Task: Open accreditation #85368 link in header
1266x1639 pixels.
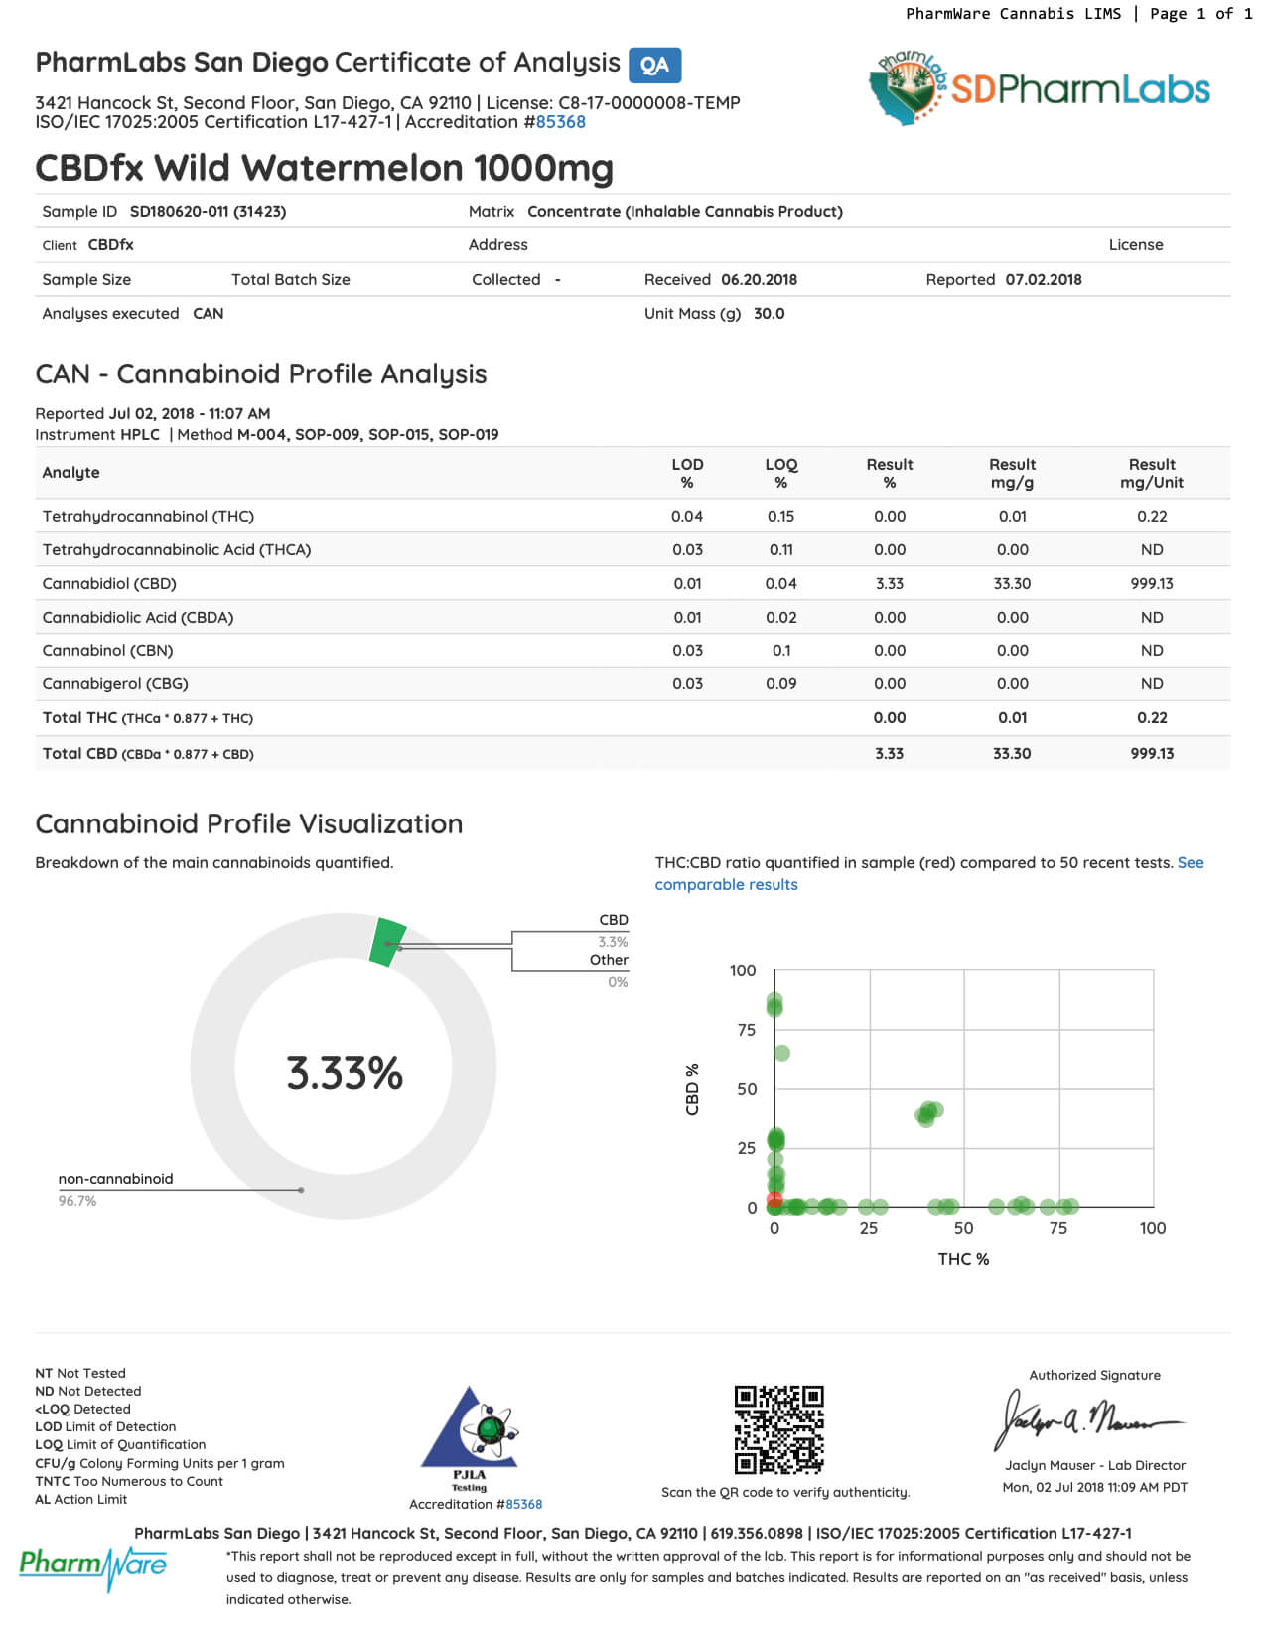Action: pos(560,122)
